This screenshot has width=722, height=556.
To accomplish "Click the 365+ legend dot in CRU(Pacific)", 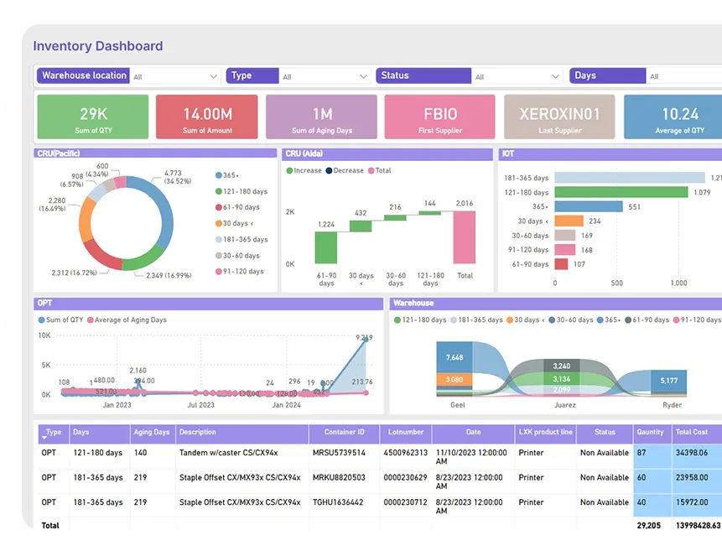I will coord(218,175).
